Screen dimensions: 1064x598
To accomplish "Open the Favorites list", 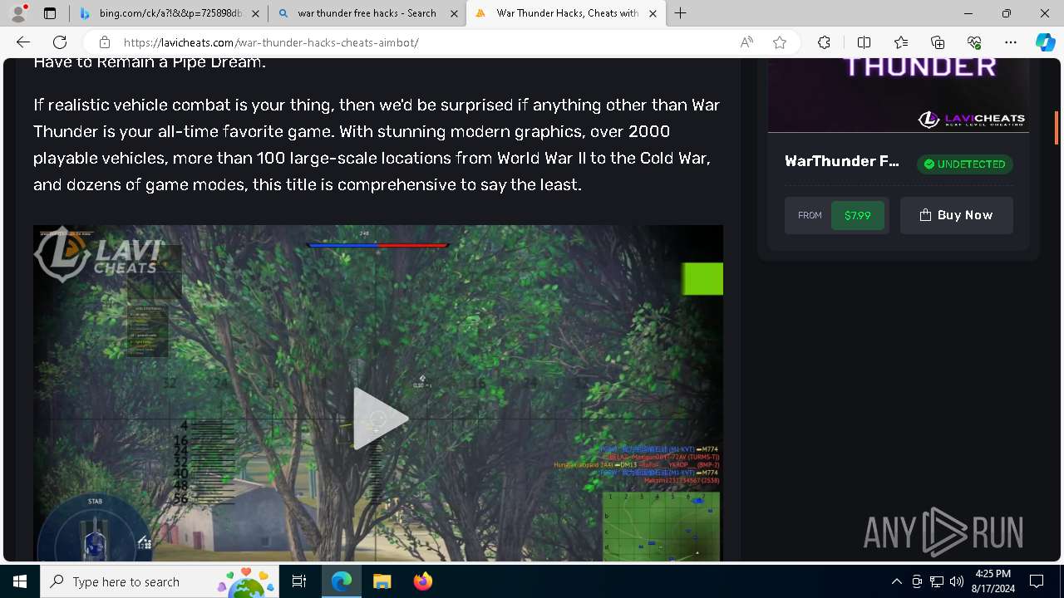I will (901, 42).
